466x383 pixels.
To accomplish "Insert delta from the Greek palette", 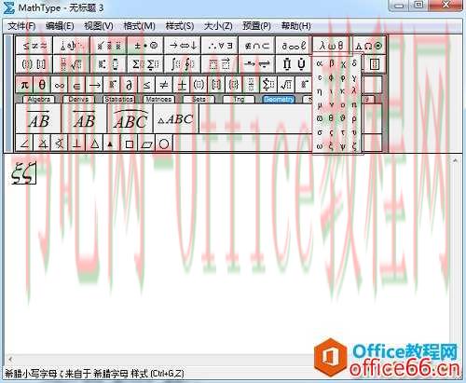I will click(354, 63).
